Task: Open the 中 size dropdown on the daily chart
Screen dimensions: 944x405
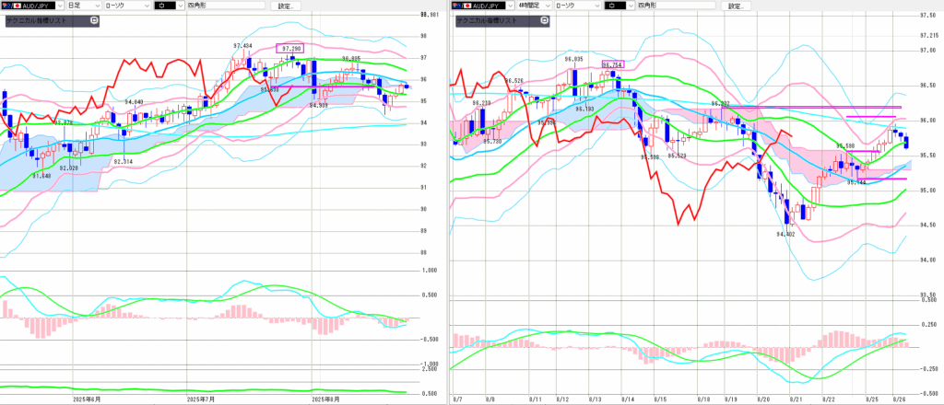Action: (168, 6)
